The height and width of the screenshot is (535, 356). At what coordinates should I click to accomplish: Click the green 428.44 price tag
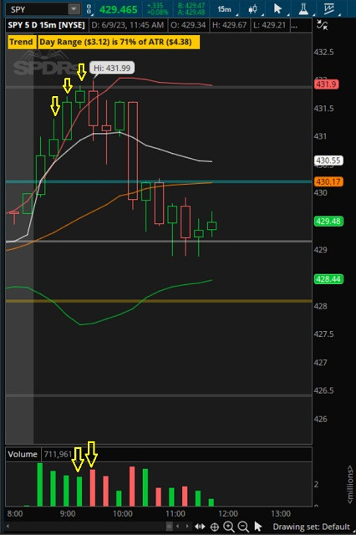point(328,279)
